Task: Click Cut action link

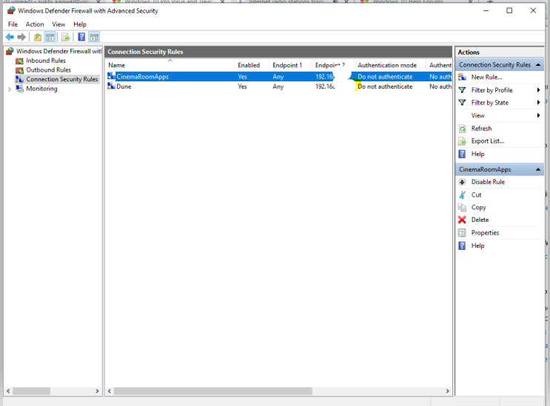Action: click(476, 194)
